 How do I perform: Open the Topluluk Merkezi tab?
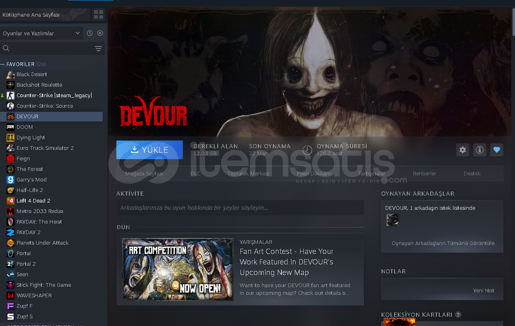click(248, 173)
